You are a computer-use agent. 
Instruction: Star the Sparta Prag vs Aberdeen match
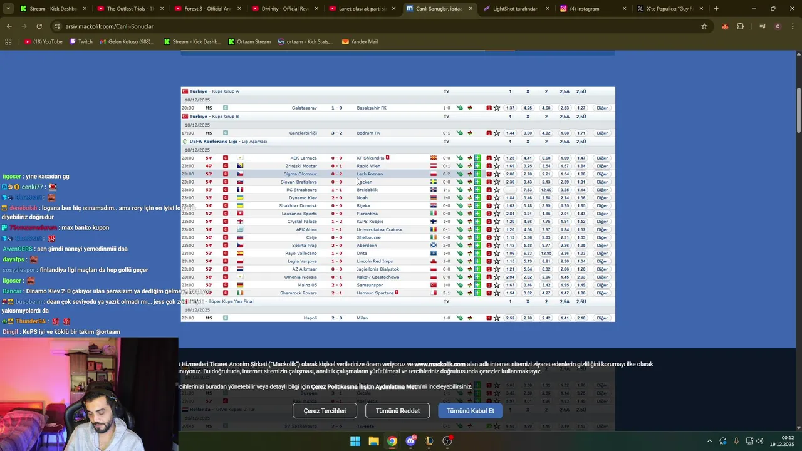[x=497, y=245]
